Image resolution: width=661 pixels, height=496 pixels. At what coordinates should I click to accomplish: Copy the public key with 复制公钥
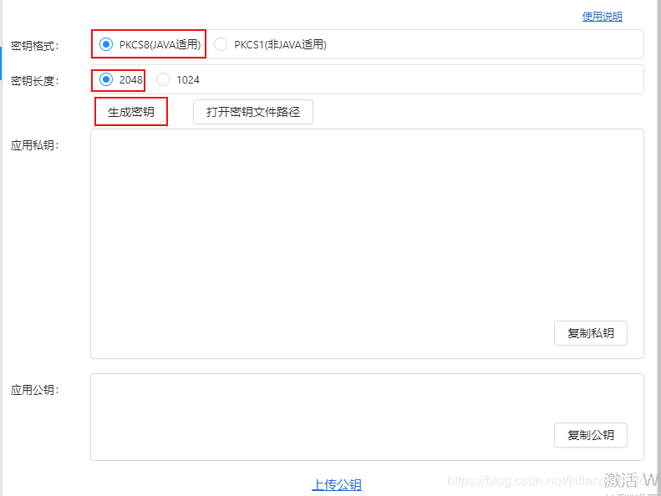click(x=590, y=434)
